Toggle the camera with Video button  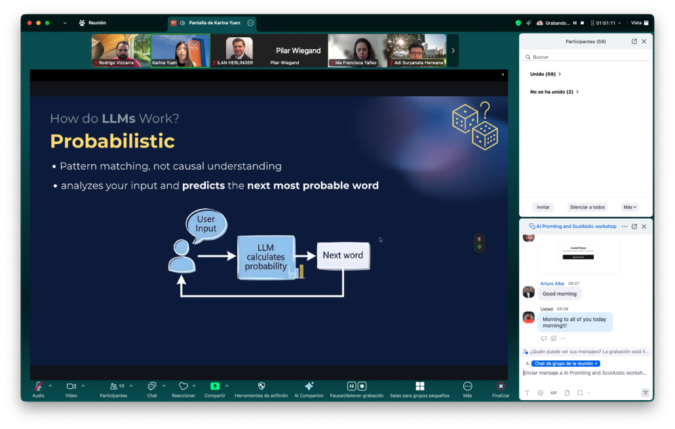(x=71, y=386)
